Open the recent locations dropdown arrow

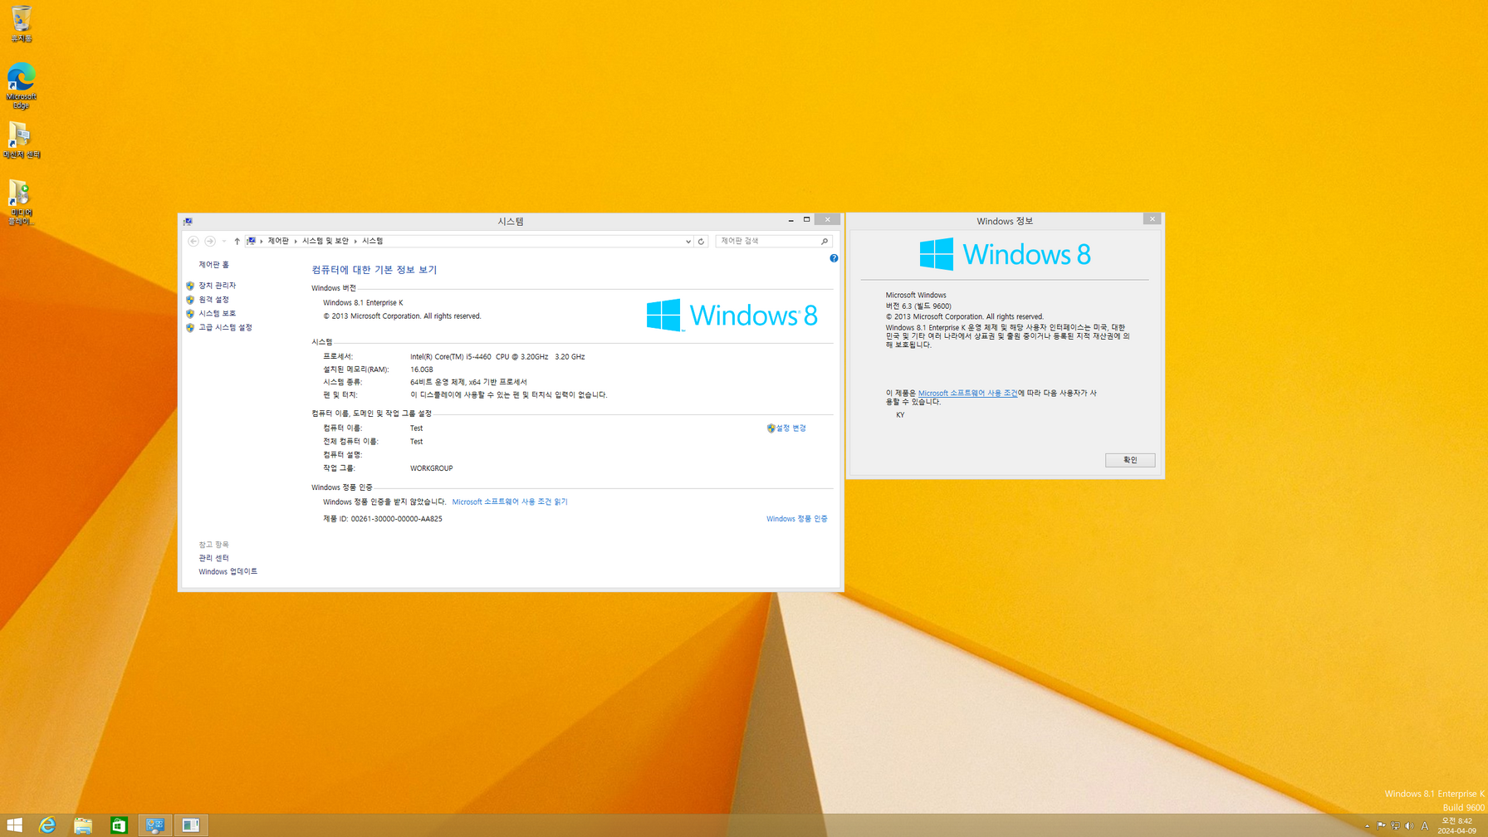(x=223, y=241)
